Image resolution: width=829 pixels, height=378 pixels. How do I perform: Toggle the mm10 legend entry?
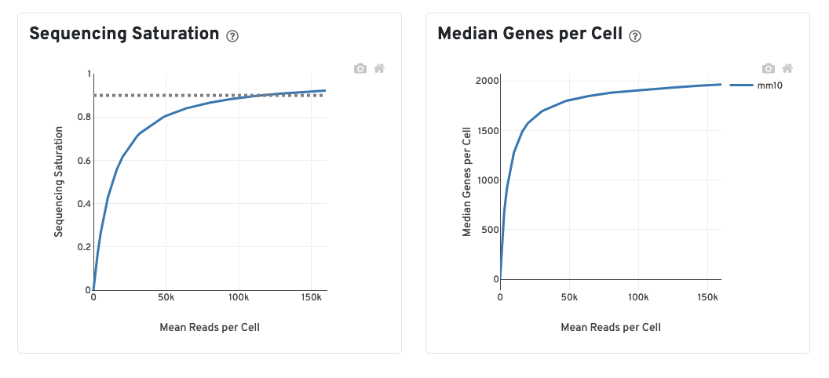click(771, 85)
